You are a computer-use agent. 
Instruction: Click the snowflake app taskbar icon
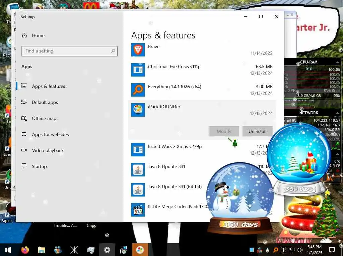coord(74,250)
